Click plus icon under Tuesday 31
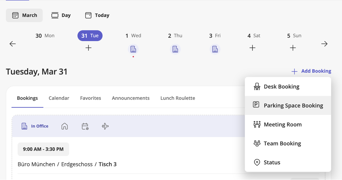The height and width of the screenshot is (180, 342). coord(88,48)
